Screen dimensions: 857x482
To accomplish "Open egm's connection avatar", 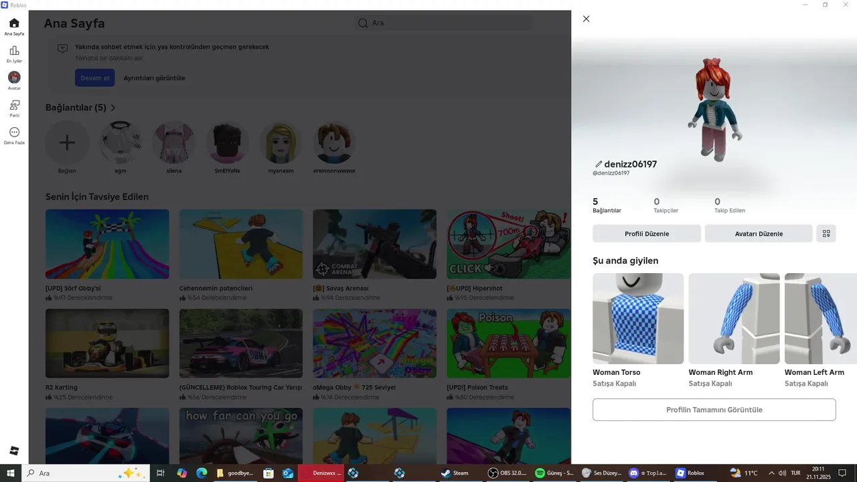I will coord(121,143).
